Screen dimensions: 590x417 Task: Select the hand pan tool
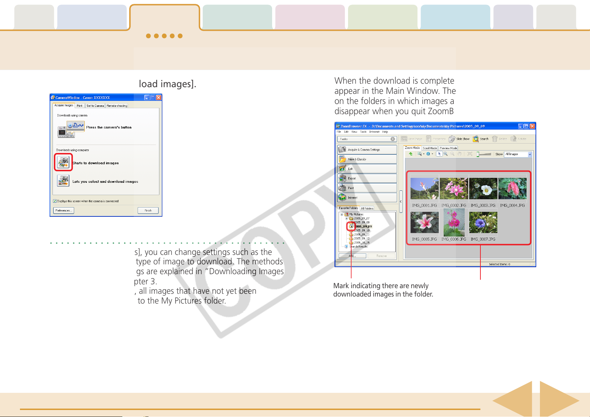(x=459, y=154)
